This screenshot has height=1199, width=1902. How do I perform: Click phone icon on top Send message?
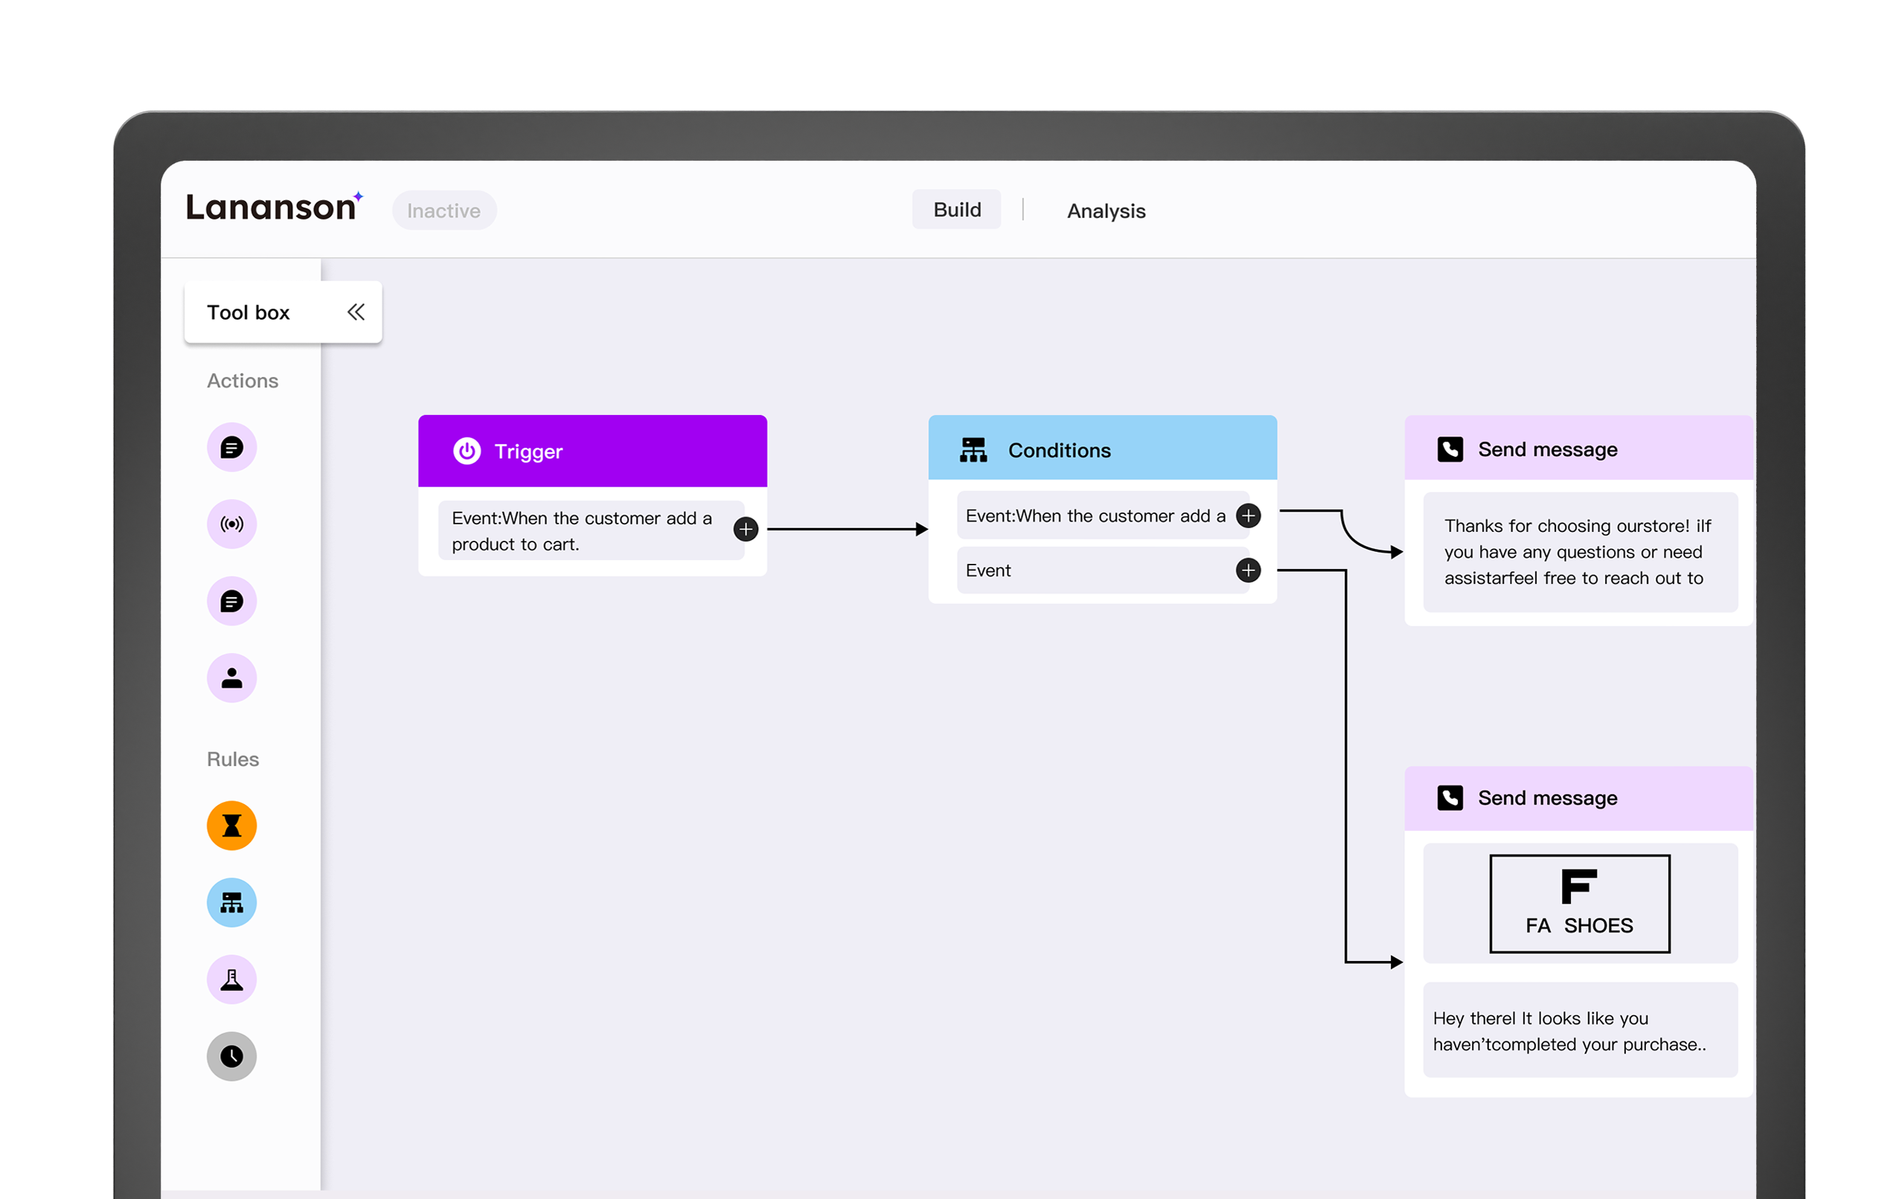tap(1450, 449)
